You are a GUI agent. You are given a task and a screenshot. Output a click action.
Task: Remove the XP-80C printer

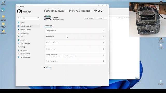point(101,18)
